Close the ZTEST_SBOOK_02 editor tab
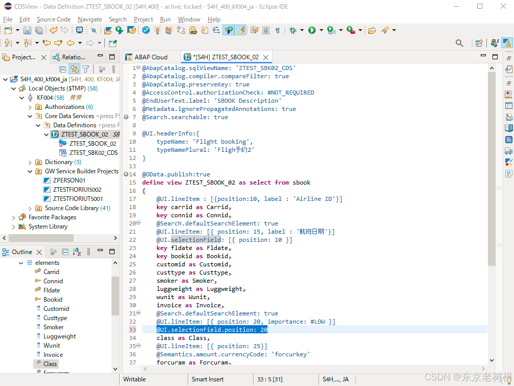514x386 pixels. tap(266, 57)
